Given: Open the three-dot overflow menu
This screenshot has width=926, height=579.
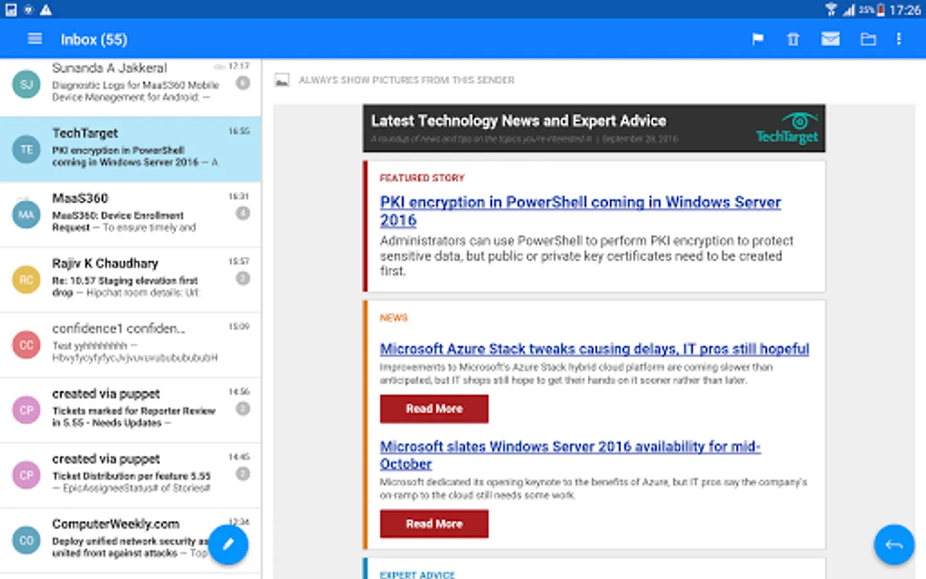Looking at the screenshot, I should coord(899,39).
